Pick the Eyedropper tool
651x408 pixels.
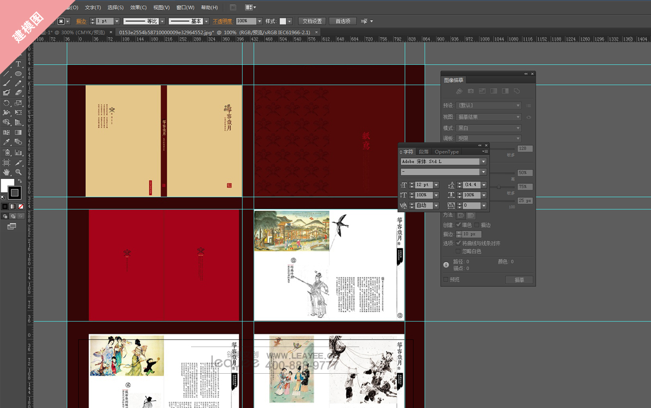click(7, 142)
